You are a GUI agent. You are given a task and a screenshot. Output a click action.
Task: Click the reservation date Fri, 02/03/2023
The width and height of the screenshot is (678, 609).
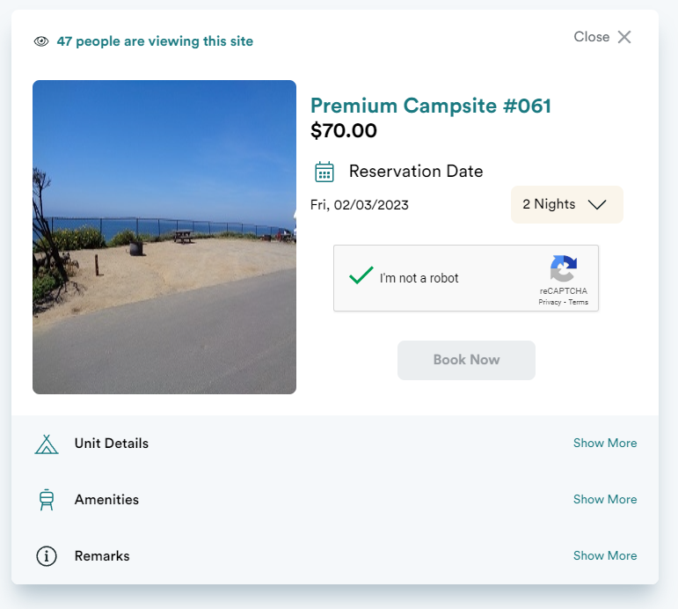[360, 205]
